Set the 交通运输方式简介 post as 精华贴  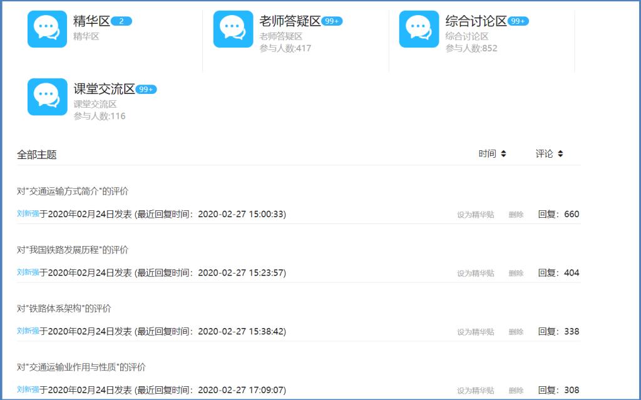[475, 215]
